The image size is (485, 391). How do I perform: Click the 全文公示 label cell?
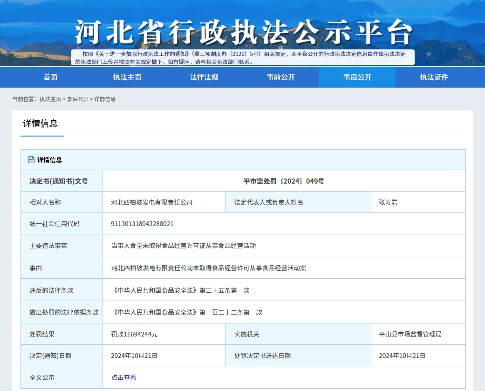click(61, 377)
